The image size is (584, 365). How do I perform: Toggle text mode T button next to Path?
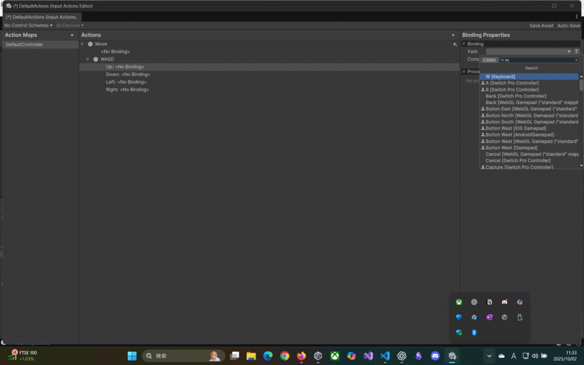tap(576, 52)
